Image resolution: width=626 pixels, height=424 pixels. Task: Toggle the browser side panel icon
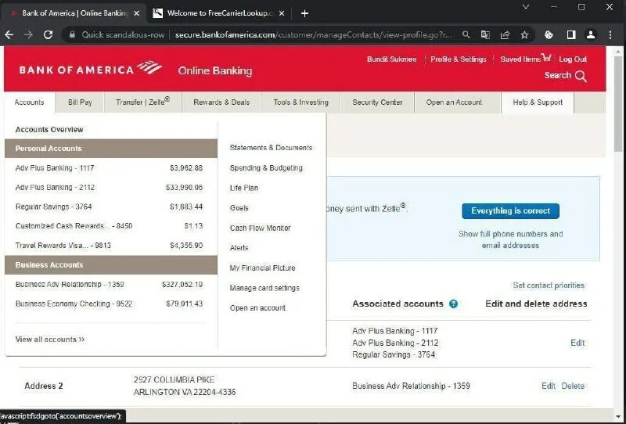(571, 34)
